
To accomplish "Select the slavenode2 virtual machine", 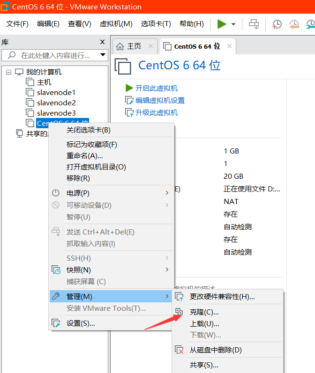I will [56, 103].
